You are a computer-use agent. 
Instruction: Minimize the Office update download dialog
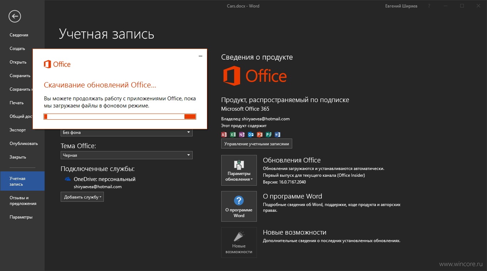pyautogui.click(x=201, y=56)
